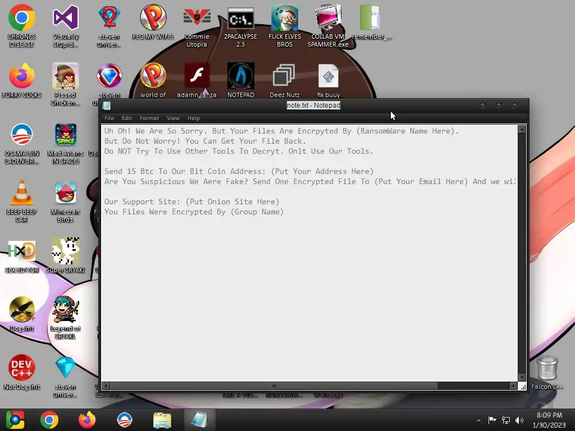Open the Obama logo taskbar icon
The width and height of the screenshot is (575, 431).
[x=124, y=420]
